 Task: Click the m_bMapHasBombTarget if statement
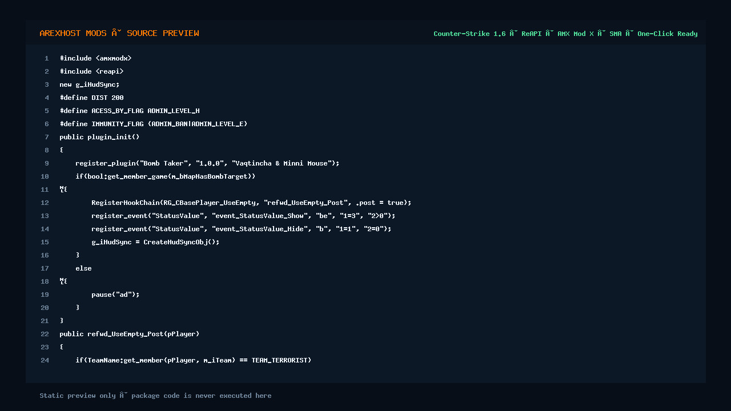166,176
